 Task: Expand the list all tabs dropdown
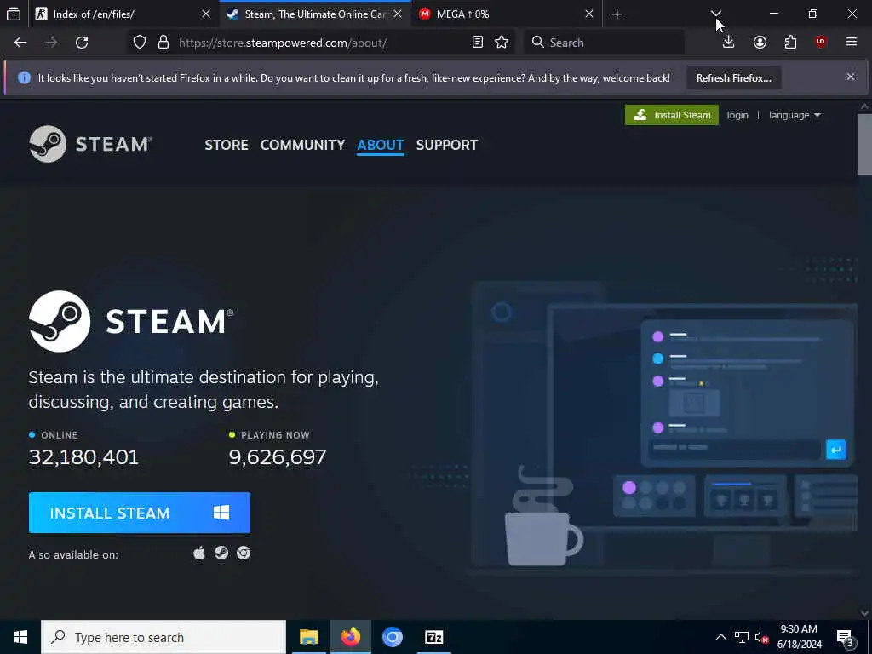tap(715, 14)
